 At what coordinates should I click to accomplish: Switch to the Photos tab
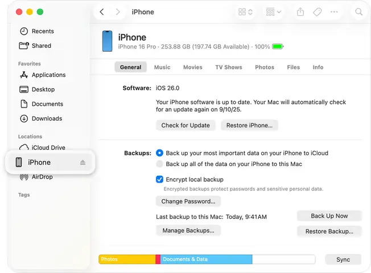(x=265, y=67)
